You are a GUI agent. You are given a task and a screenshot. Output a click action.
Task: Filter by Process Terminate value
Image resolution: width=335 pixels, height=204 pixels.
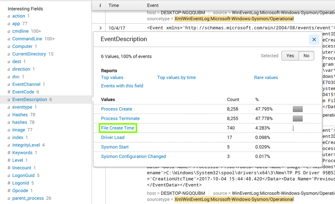coord(120,119)
